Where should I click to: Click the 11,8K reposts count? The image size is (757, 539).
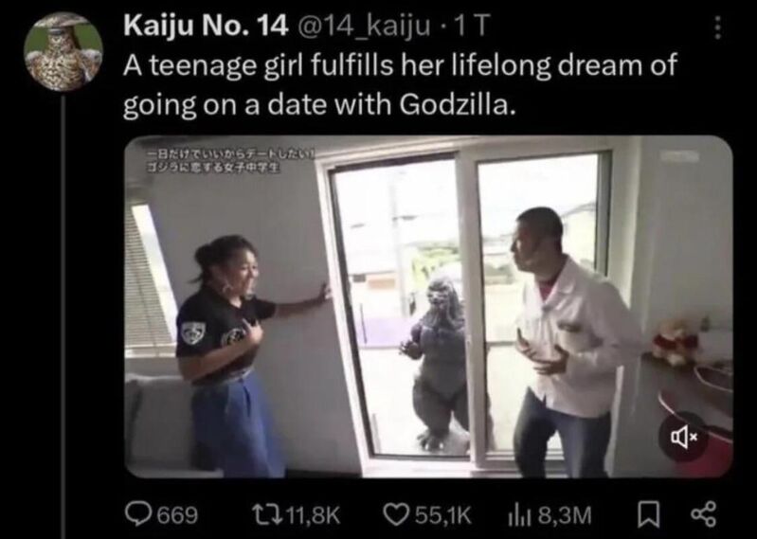(313, 515)
